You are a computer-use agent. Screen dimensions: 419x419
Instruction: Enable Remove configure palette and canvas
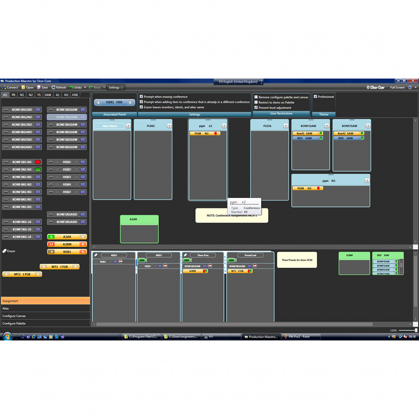[x=256, y=97]
